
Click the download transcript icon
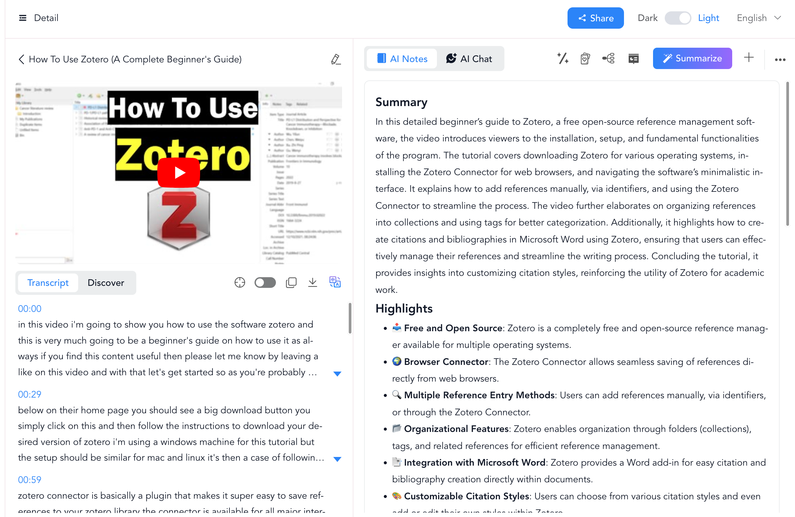click(x=312, y=282)
